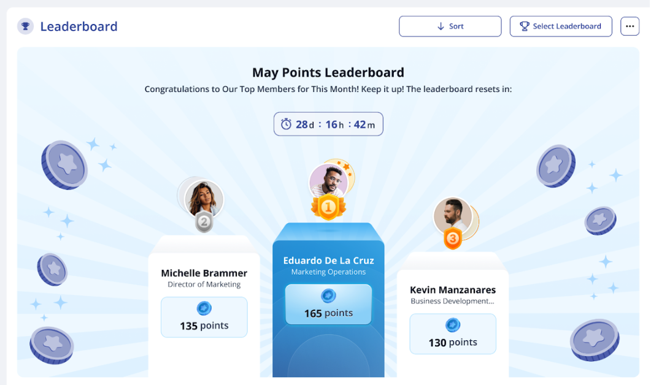Click the 28d 16h 42m reset countdown
This screenshot has height=385, width=651.
tap(328, 124)
